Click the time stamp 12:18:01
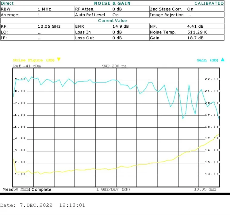The width and height of the screenshot is (230, 215). 72,205
